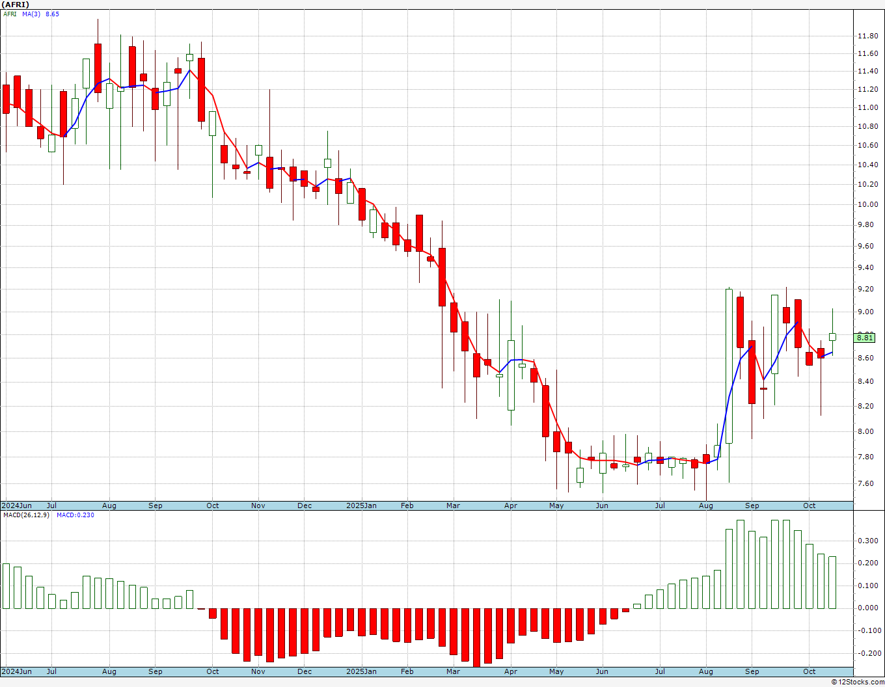Click the MACD(26,12,9) indicator label
Image resolution: width=885 pixels, height=687 pixels.
[25, 515]
